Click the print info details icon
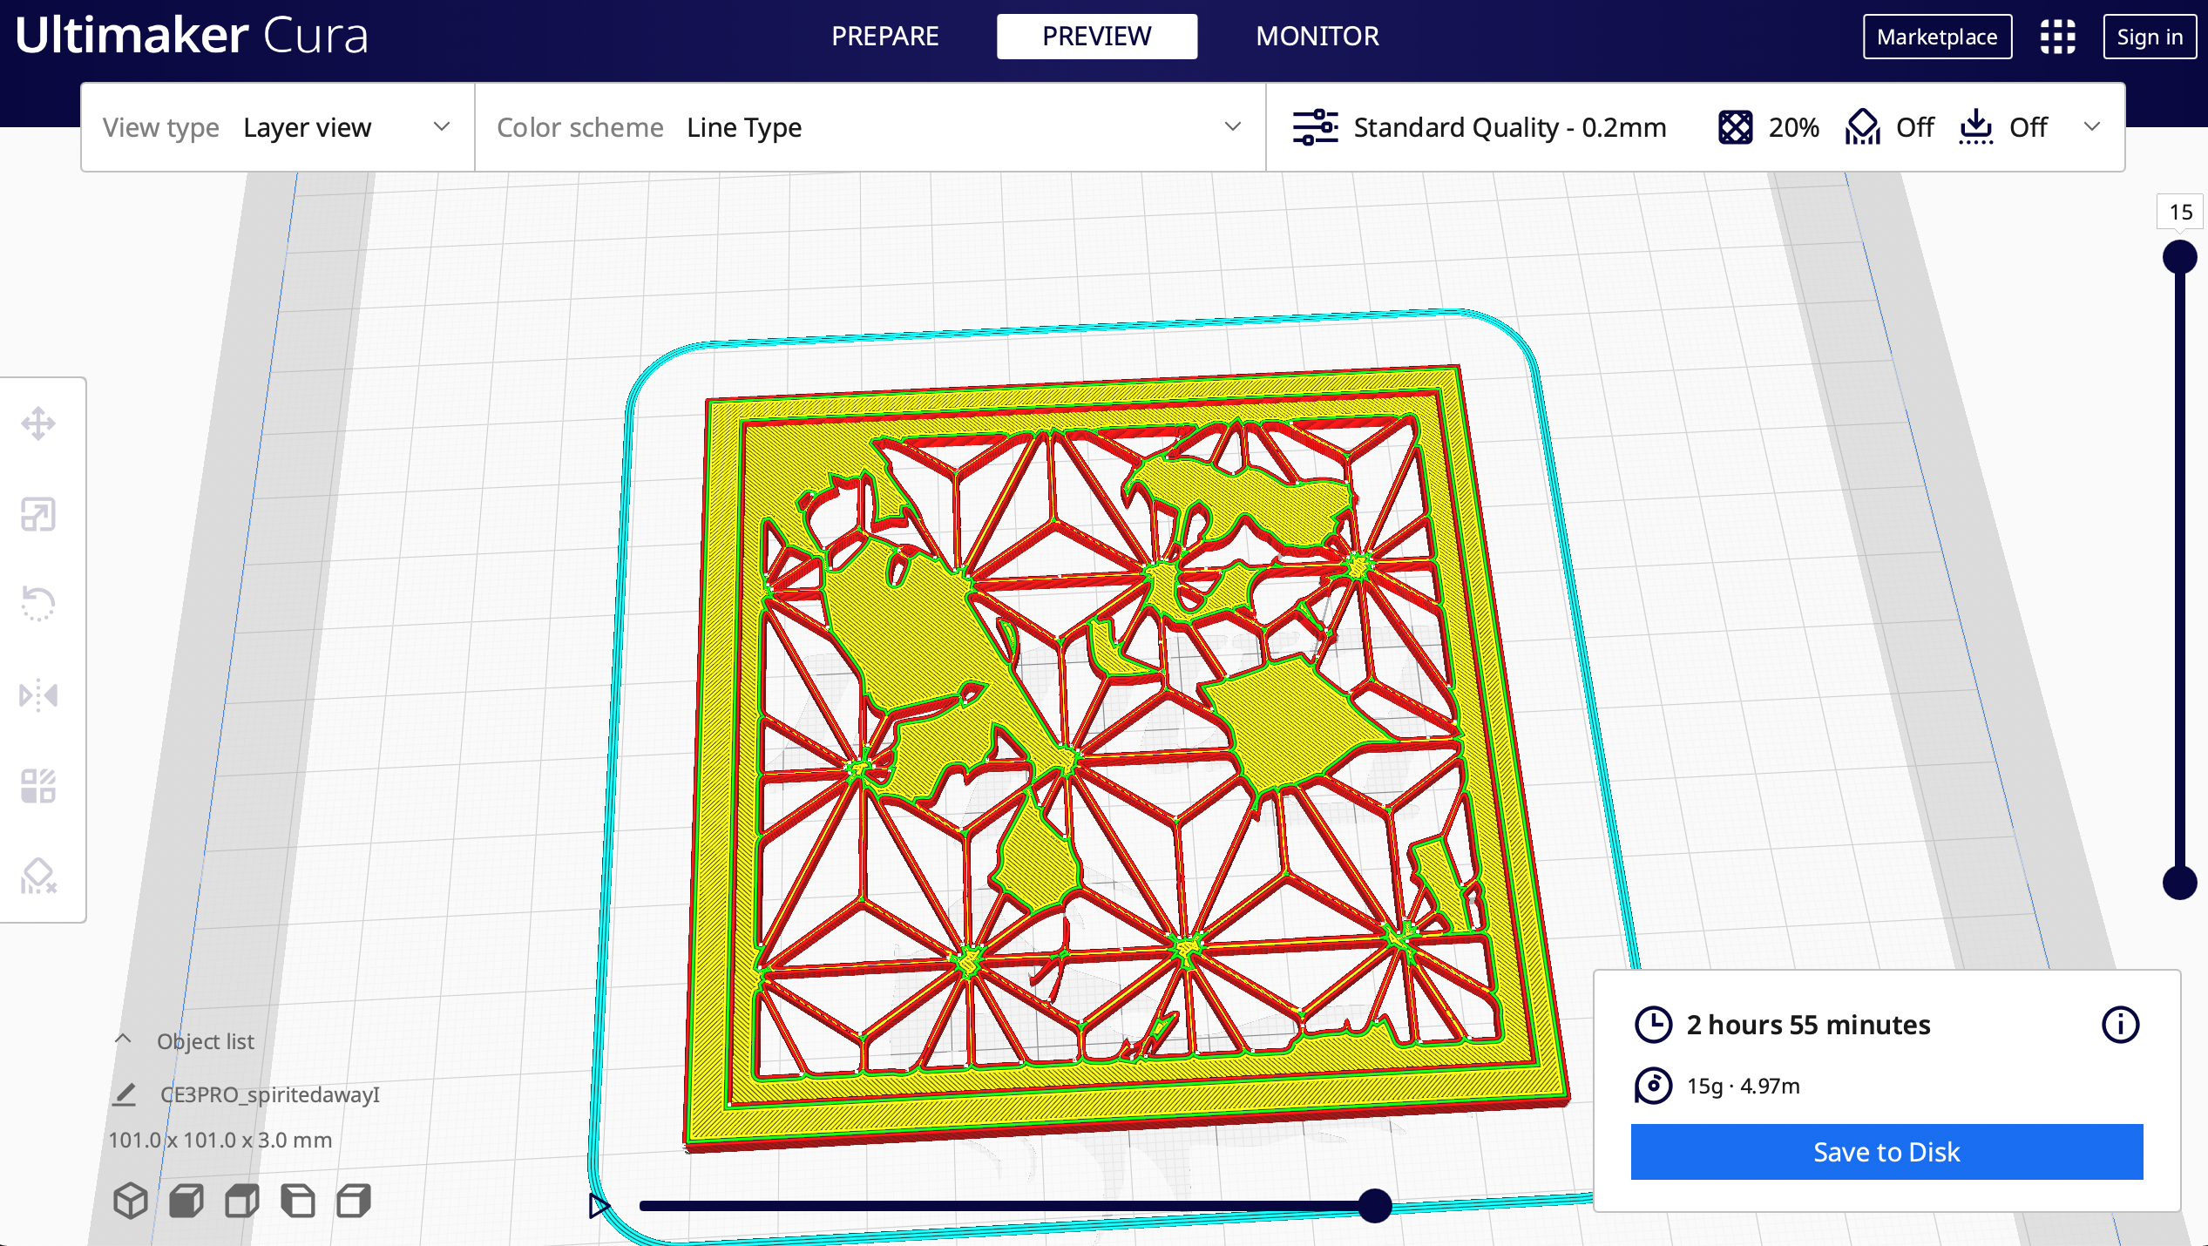Screen dimensions: 2208x1246 pos(2121,1025)
